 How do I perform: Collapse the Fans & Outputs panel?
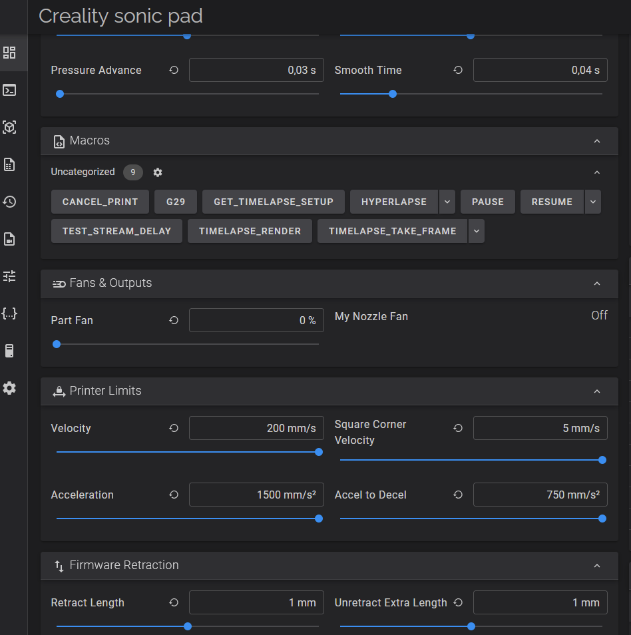596,284
